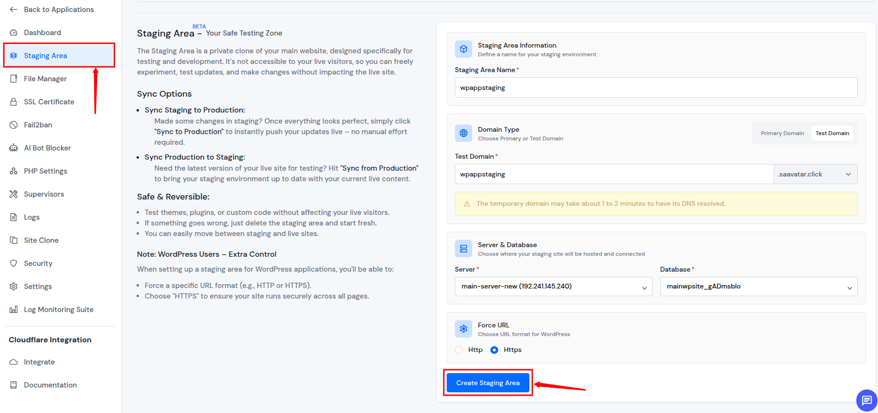Screen dimensions: 878x413
Task: Click the File Manager icon in sidebar
Action: [x=13, y=79]
